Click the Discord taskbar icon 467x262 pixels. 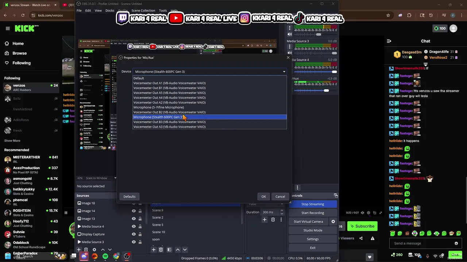point(84,256)
